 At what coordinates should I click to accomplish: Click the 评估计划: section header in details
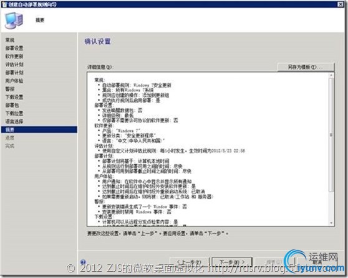click(x=104, y=146)
